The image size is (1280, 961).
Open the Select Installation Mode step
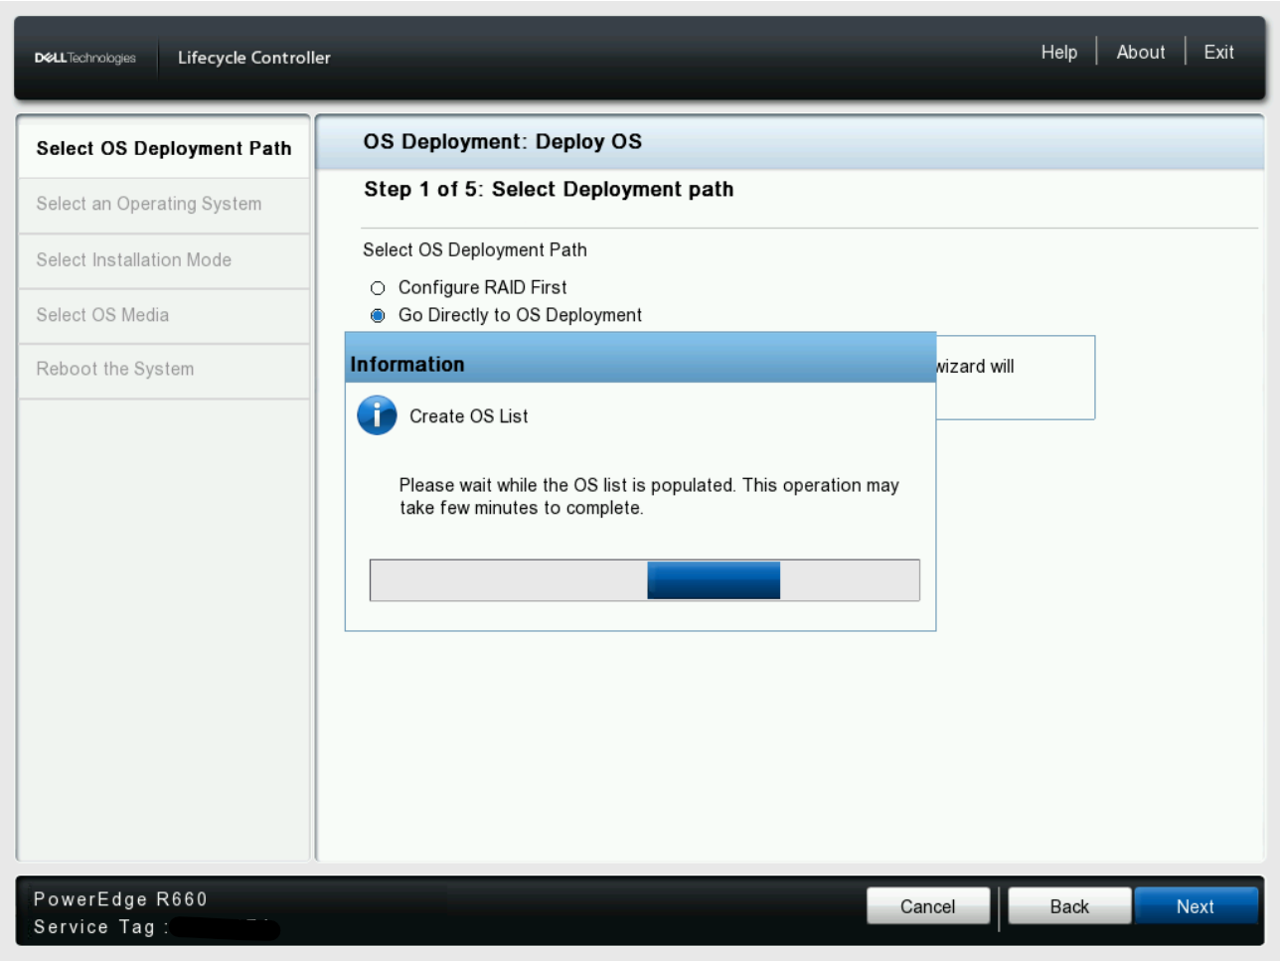point(164,260)
